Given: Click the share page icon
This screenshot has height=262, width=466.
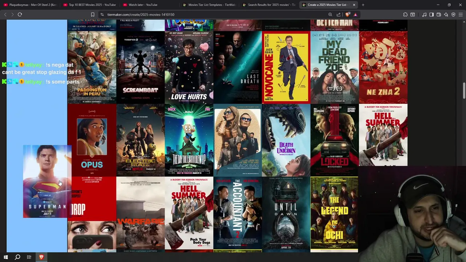Looking at the screenshot, I should click(x=339, y=15).
